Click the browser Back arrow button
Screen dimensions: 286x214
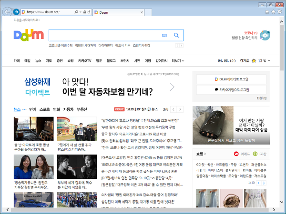click(x=8, y=12)
